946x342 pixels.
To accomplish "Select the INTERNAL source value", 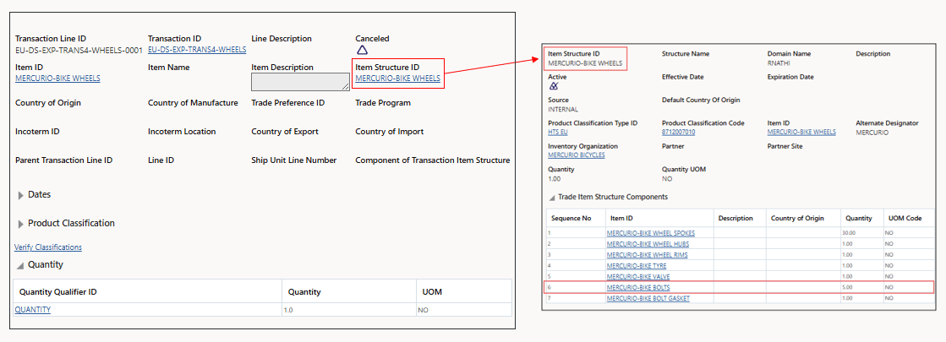I will tap(563, 110).
